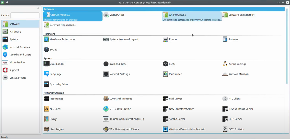Open Sysconfig Editor icon

[x=46, y=84]
